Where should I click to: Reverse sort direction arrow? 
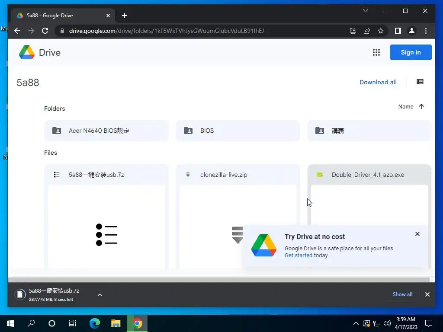click(x=421, y=106)
